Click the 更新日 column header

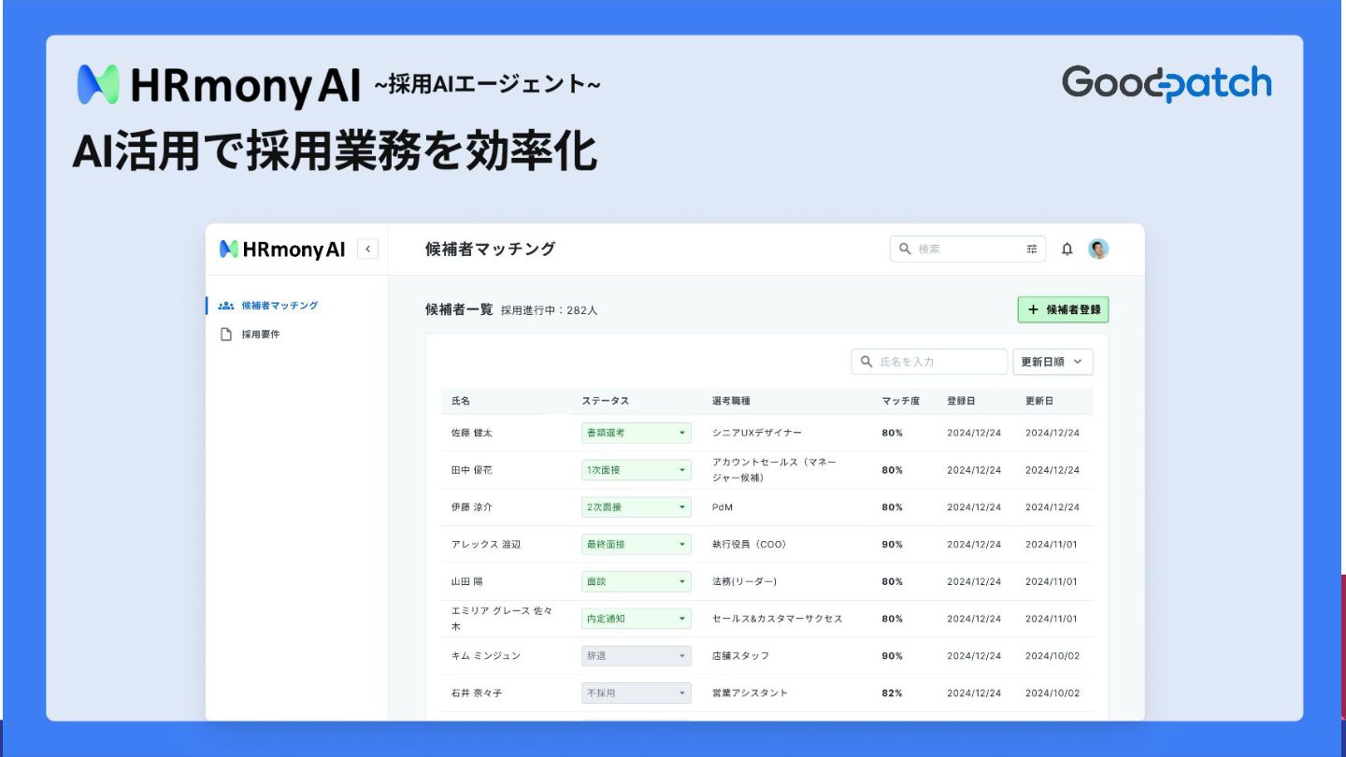(x=1039, y=401)
